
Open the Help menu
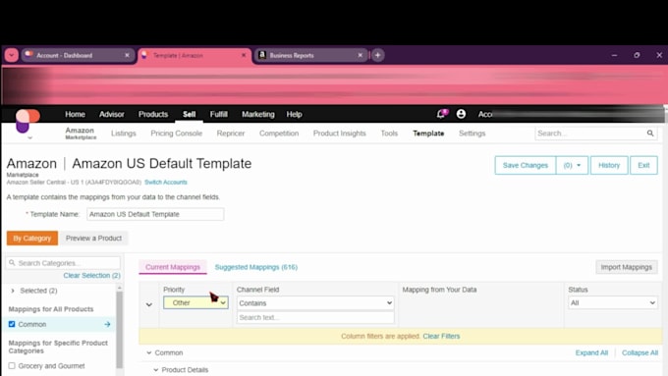tap(294, 114)
